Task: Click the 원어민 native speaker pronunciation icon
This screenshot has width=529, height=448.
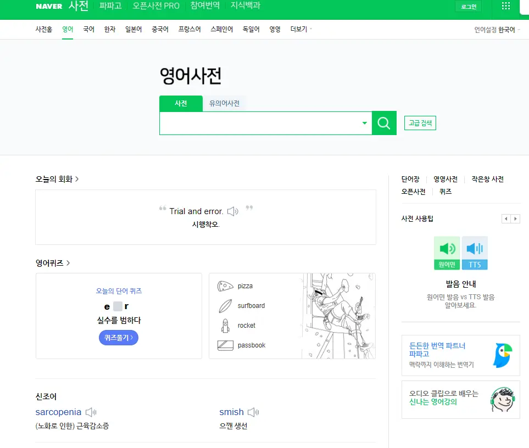Action: (447, 253)
